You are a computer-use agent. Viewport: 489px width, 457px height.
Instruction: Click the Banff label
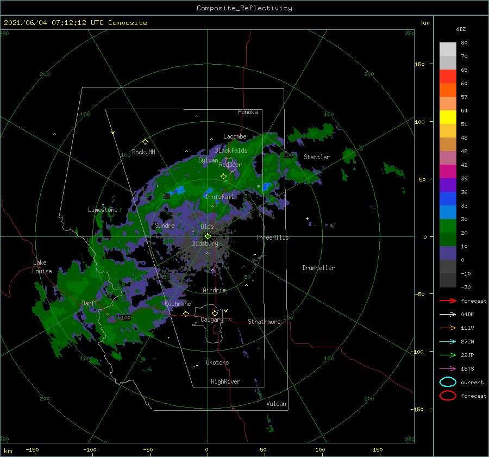click(x=90, y=303)
